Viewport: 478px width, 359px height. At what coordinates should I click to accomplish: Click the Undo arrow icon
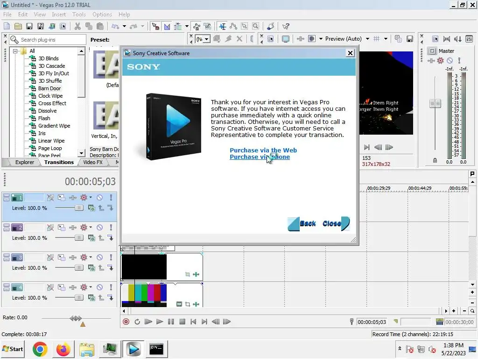[115, 26]
